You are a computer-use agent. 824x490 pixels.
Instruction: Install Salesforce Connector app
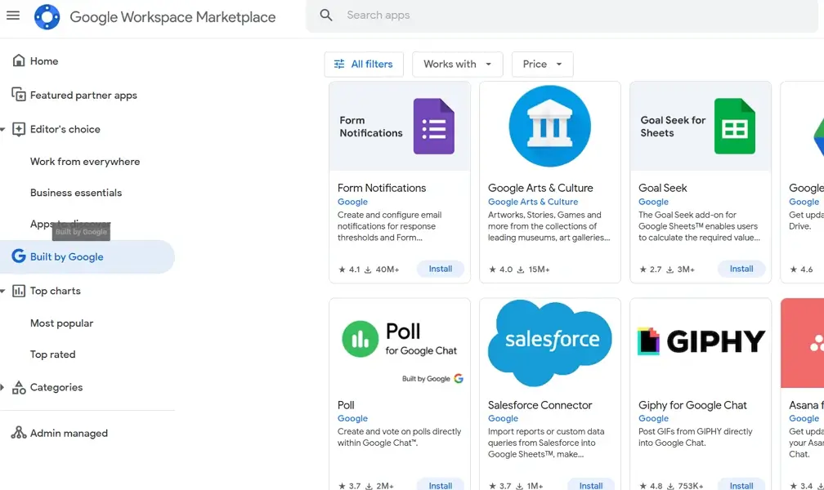coord(591,485)
